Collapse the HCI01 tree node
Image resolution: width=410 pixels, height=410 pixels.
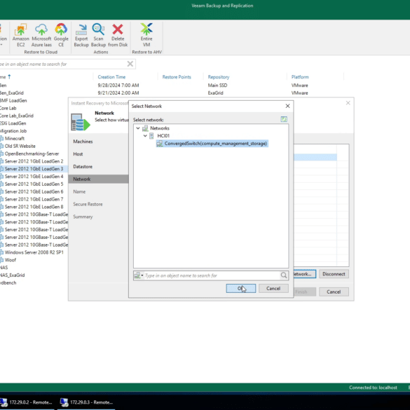[x=145, y=136]
